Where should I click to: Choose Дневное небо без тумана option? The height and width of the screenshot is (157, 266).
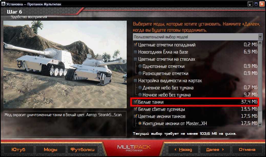tap(140, 88)
